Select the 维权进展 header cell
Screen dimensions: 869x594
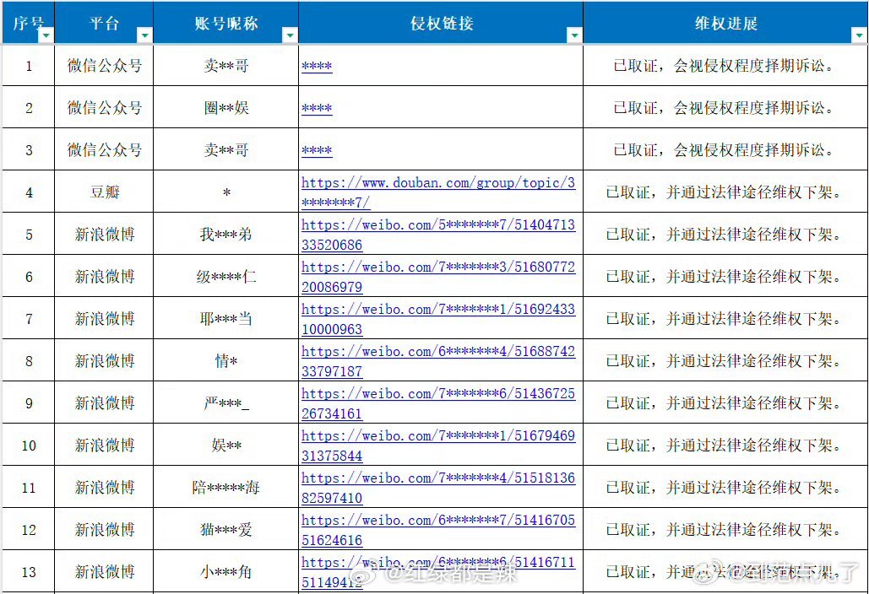pos(725,23)
